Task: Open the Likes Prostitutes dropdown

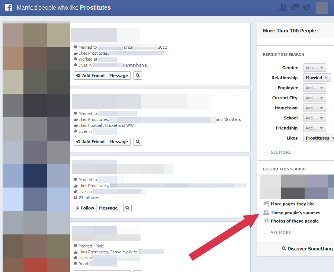Action: [319, 138]
